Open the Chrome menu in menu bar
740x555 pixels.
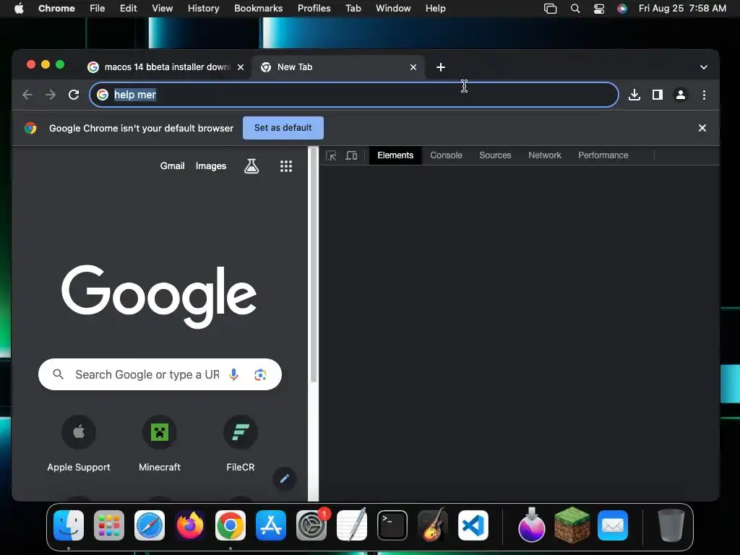(56, 9)
